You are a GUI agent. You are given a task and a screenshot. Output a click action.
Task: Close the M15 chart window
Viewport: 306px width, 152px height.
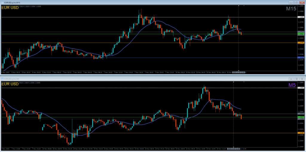tap(302, 2)
